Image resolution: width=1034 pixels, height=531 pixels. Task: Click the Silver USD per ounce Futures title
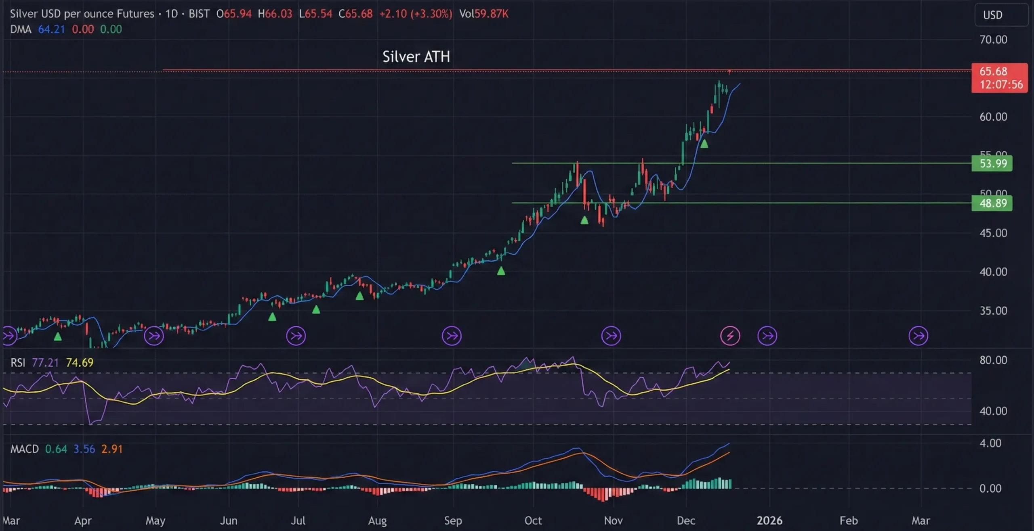(x=82, y=14)
